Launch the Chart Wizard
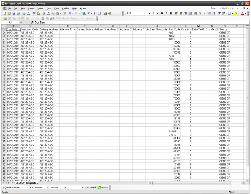Viewport: 251px width, 194px height. pyautogui.click(x=105, y=13)
